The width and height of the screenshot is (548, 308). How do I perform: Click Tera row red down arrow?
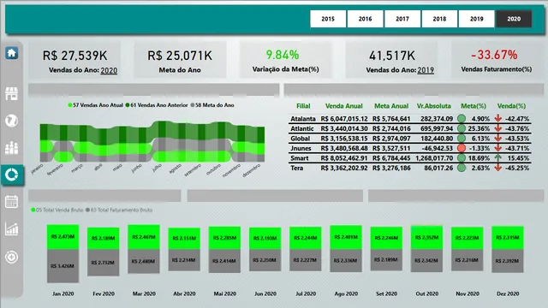tap(498, 168)
